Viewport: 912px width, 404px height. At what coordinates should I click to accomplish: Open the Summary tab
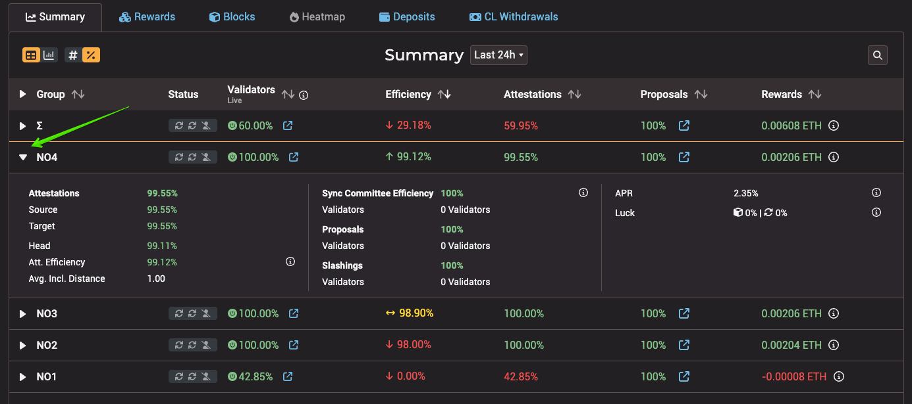pos(55,17)
